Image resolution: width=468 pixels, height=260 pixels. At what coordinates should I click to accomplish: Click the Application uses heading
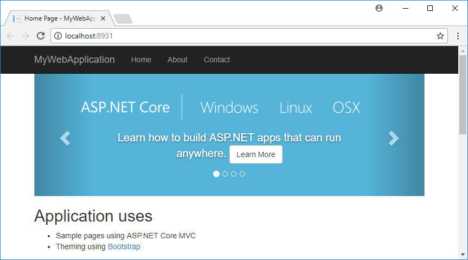click(x=93, y=216)
